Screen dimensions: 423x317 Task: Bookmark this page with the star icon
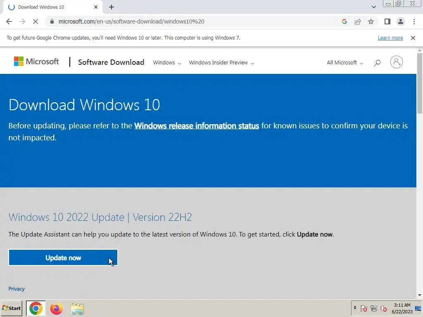(371, 21)
